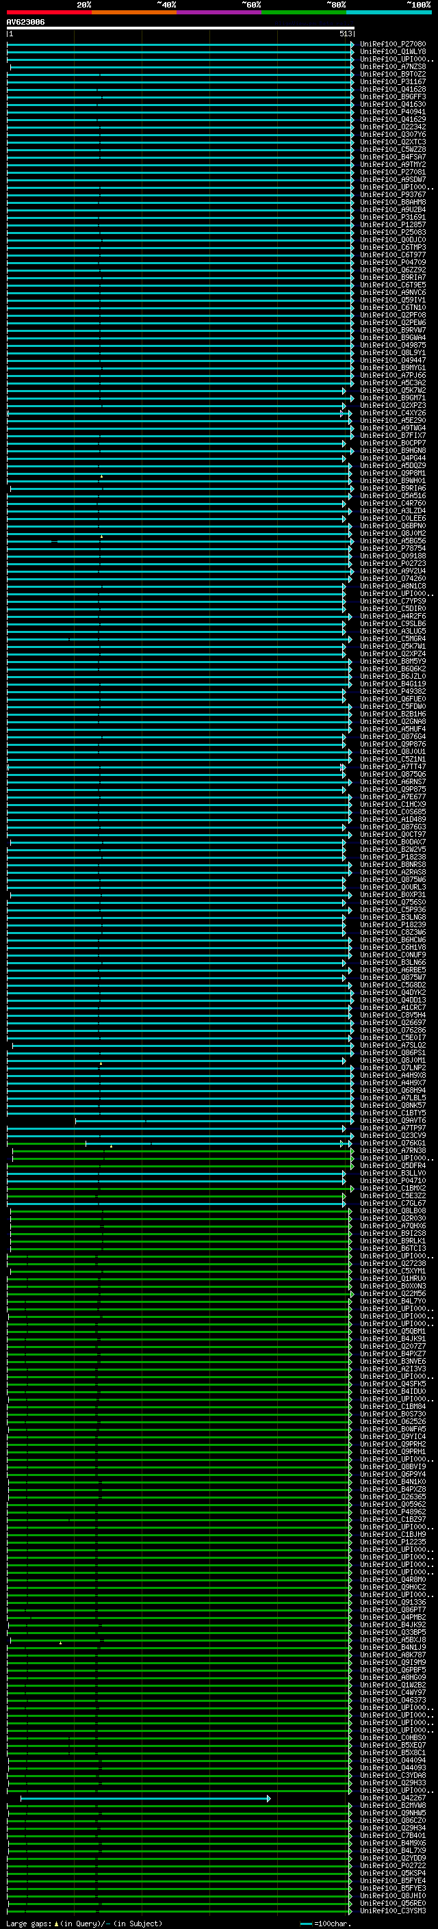Select the UniRef100_B9RIA7 label

[x=392, y=278]
